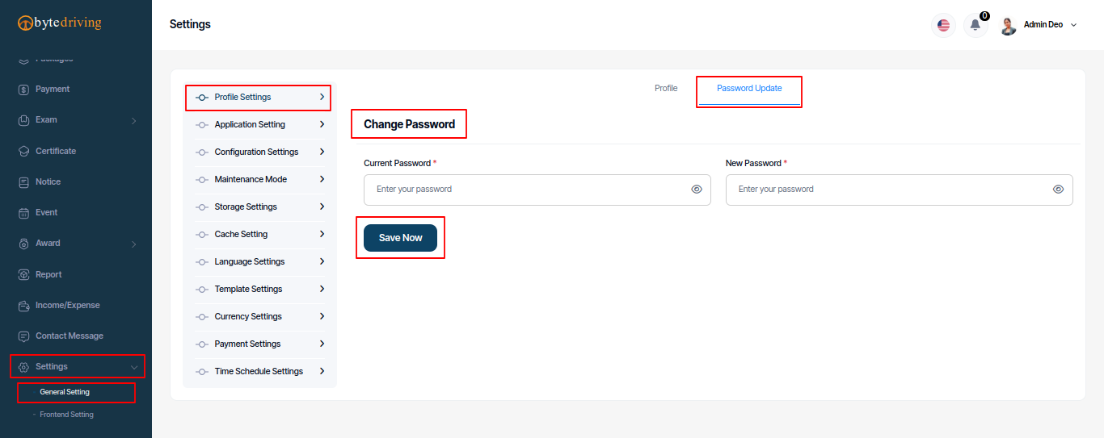Click the US flag language icon

[943, 25]
